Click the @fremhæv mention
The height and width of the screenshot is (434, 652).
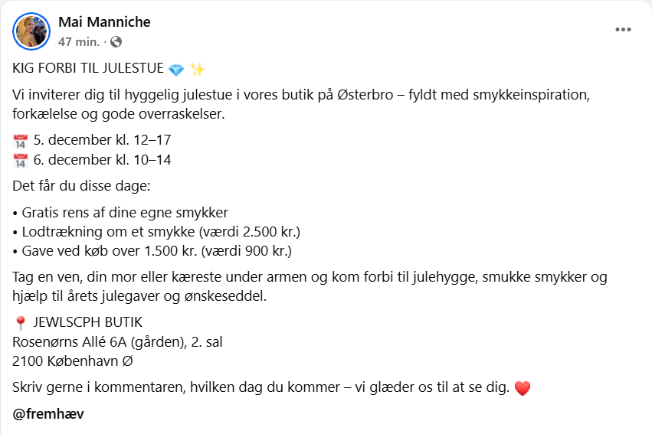click(x=48, y=413)
